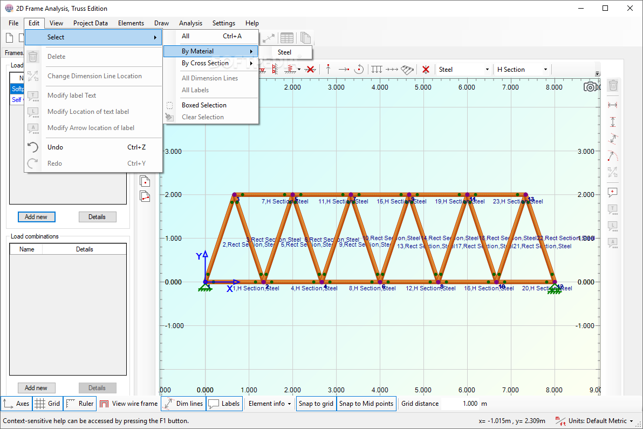Image resolution: width=643 pixels, height=429 pixels.
Task: Click the modify label text T icon in right toolbar
Action: pos(613,209)
